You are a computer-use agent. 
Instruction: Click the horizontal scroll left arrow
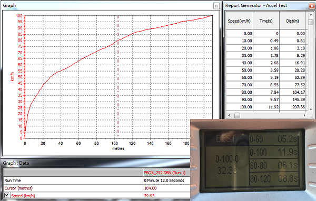[229, 115]
